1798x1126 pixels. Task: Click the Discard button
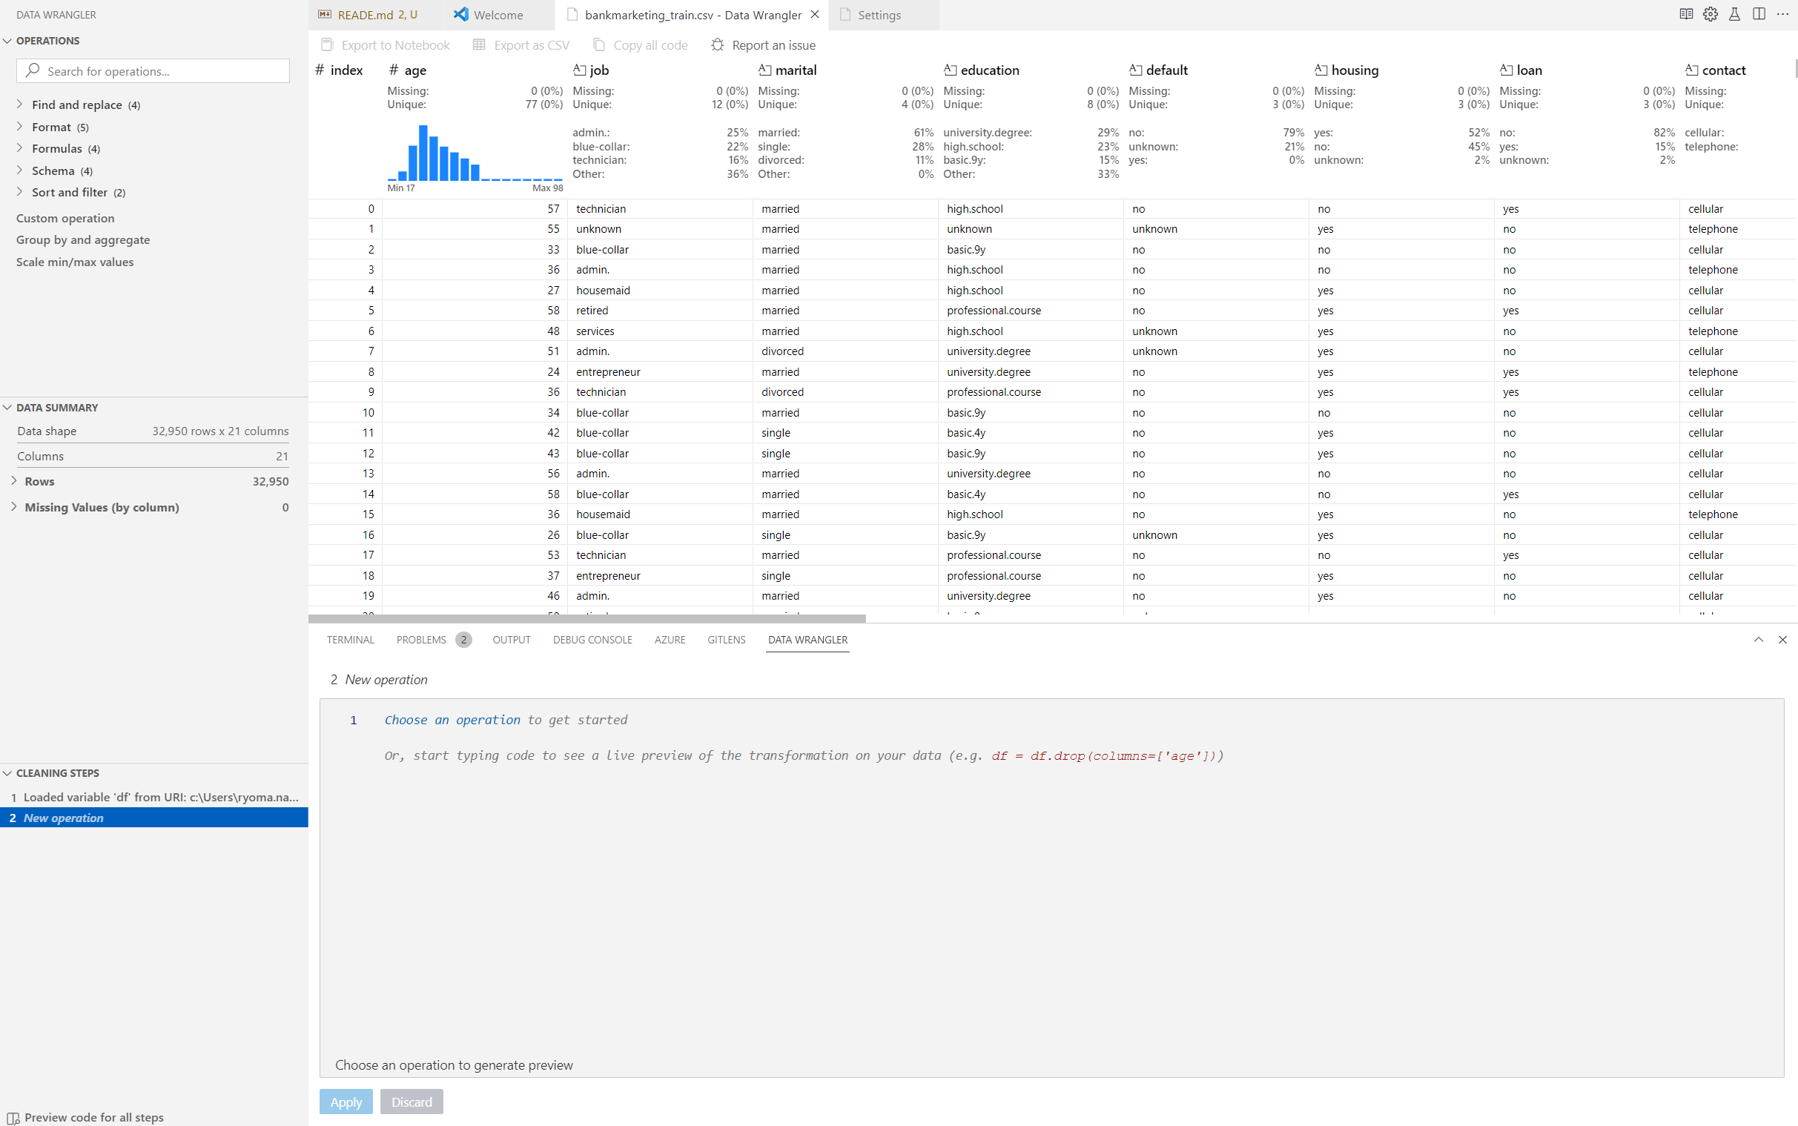click(412, 1102)
